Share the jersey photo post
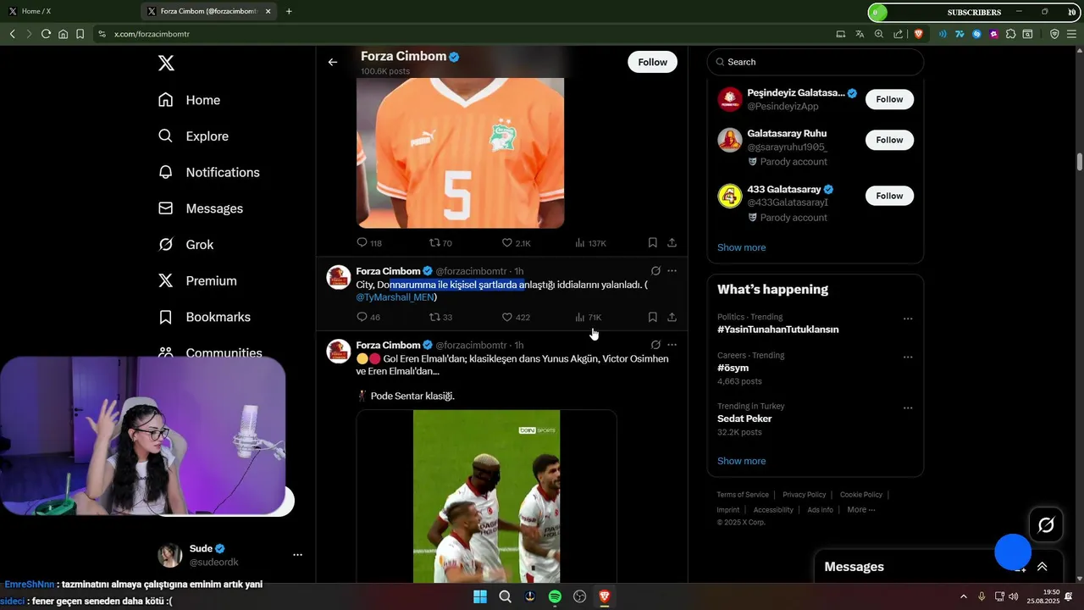1084x610 pixels. (672, 243)
